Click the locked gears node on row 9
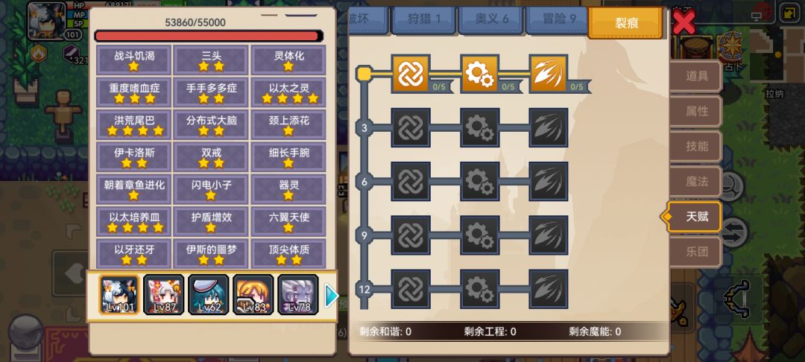The height and width of the screenshot is (362, 805). click(x=479, y=235)
